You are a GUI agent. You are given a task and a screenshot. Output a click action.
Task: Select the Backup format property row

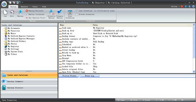click(126, 36)
